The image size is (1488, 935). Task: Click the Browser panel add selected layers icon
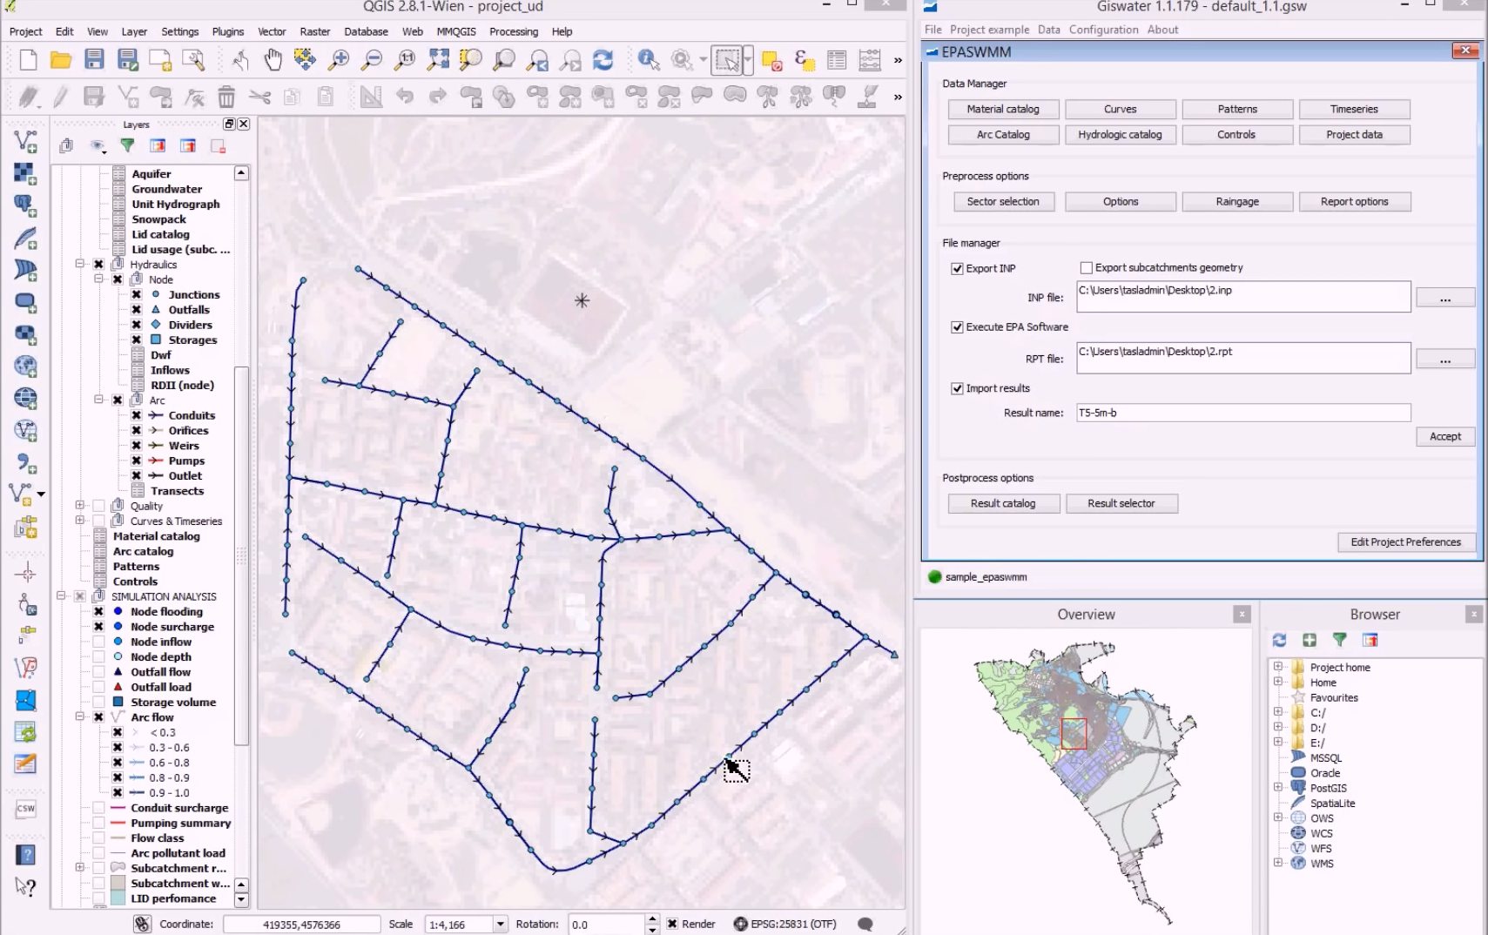1310,640
